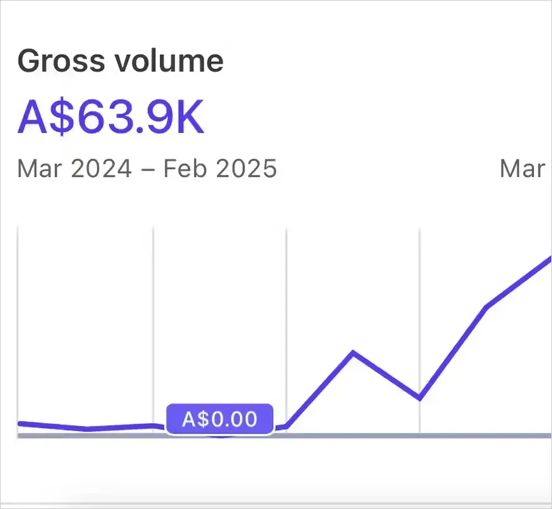552x509 pixels.
Task: Open the Mar 2024 – Feb 2025 date range
Action: tap(147, 169)
